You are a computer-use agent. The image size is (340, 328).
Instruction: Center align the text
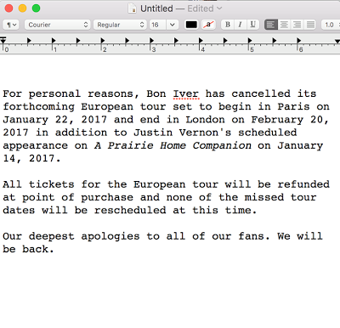[284, 25]
